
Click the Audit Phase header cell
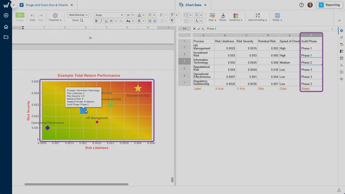[x=311, y=41]
